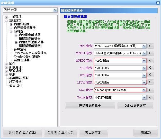This screenshot has width=161, height=139.
Task: Click the 導出設定 button
Action: (x=93, y=133)
